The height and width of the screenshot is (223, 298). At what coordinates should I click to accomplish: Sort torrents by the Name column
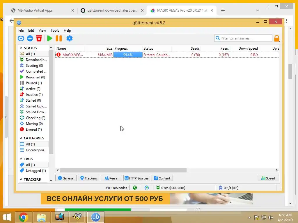tap(70, 48)
